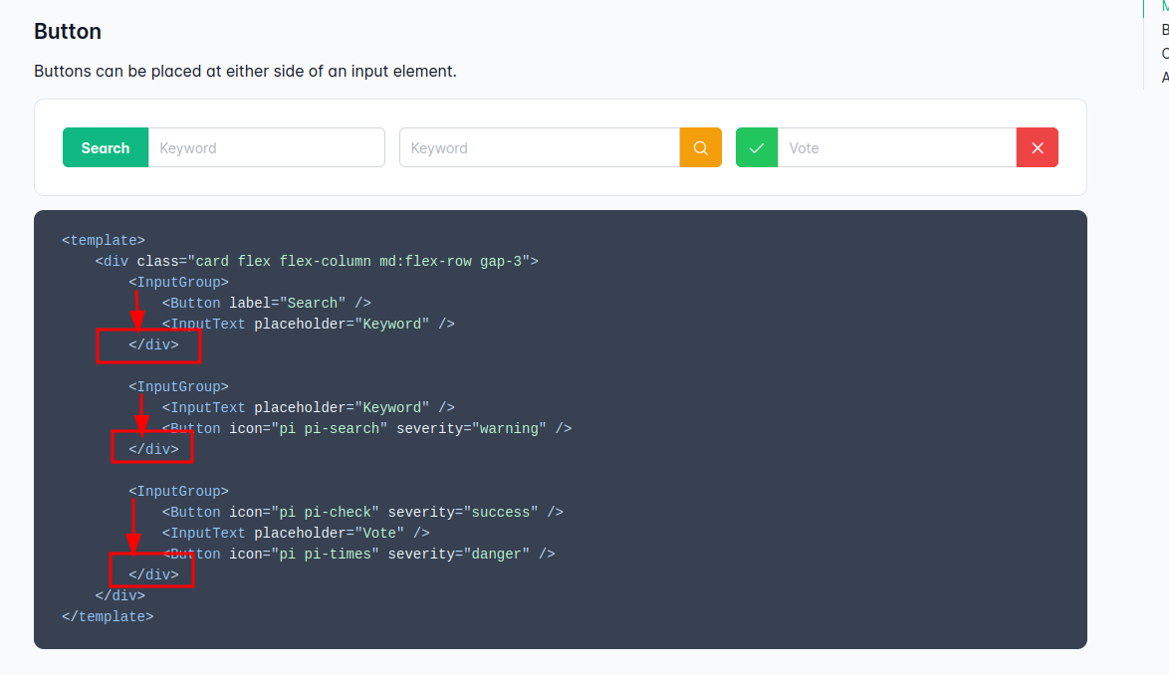The height and width of the screenshot is (675, 1169).
Task: Click the orange search icon button
Action: pos(700,146)
